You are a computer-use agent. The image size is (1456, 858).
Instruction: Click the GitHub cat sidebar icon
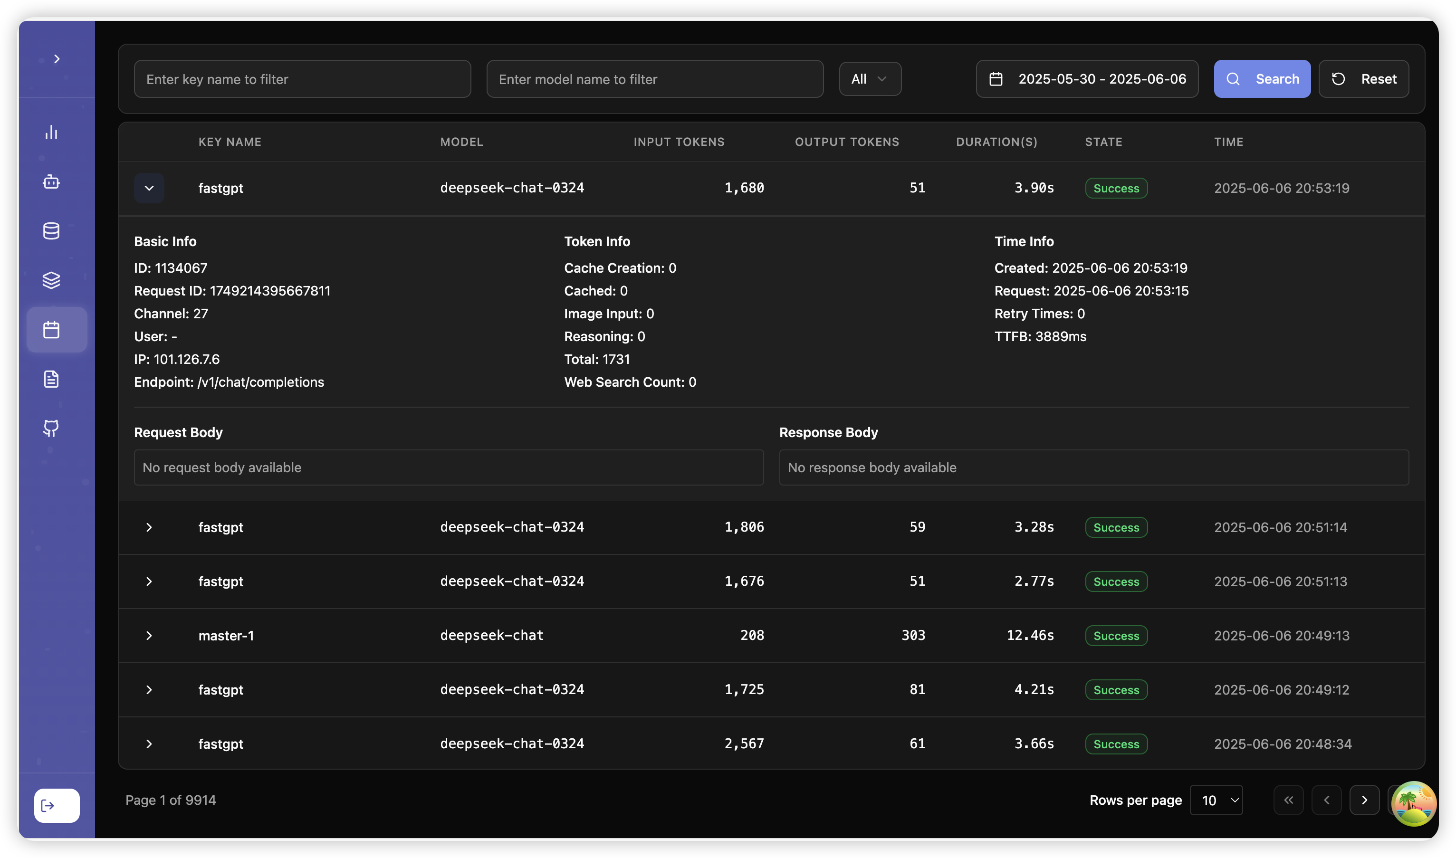(51, 429)
